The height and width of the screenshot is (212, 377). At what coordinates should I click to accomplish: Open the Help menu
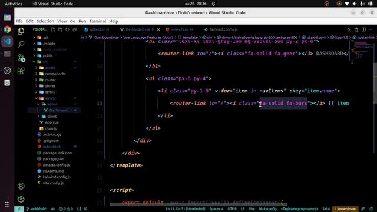tap(114, 21)
